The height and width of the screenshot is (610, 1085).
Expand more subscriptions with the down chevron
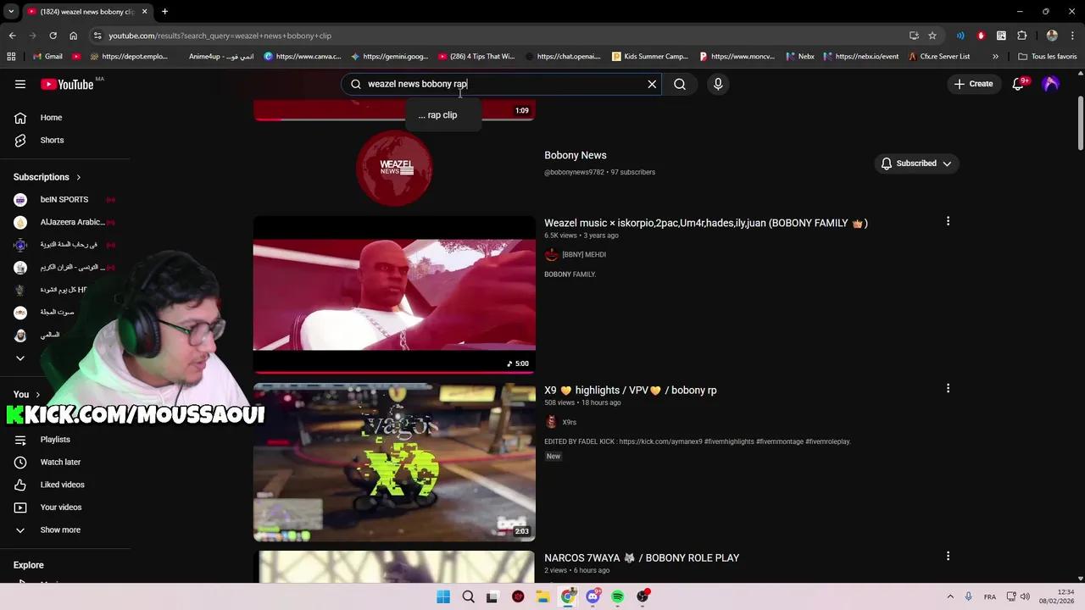point(20,358)
